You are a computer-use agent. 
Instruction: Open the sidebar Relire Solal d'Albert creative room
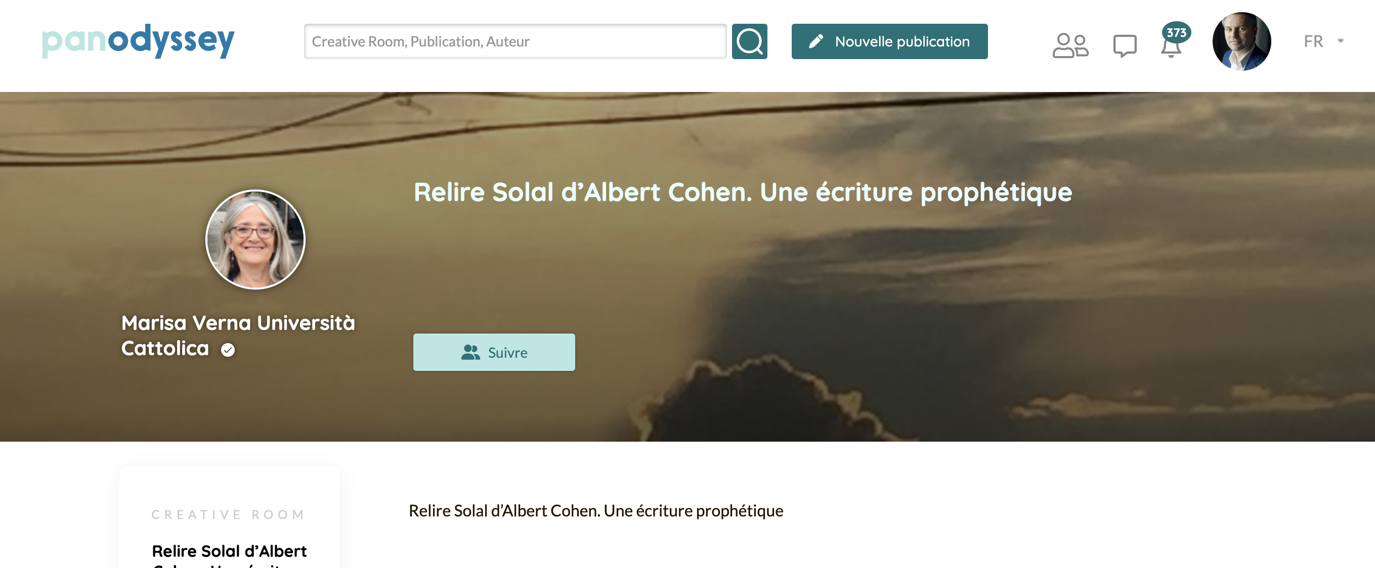[x=229, y=555]
